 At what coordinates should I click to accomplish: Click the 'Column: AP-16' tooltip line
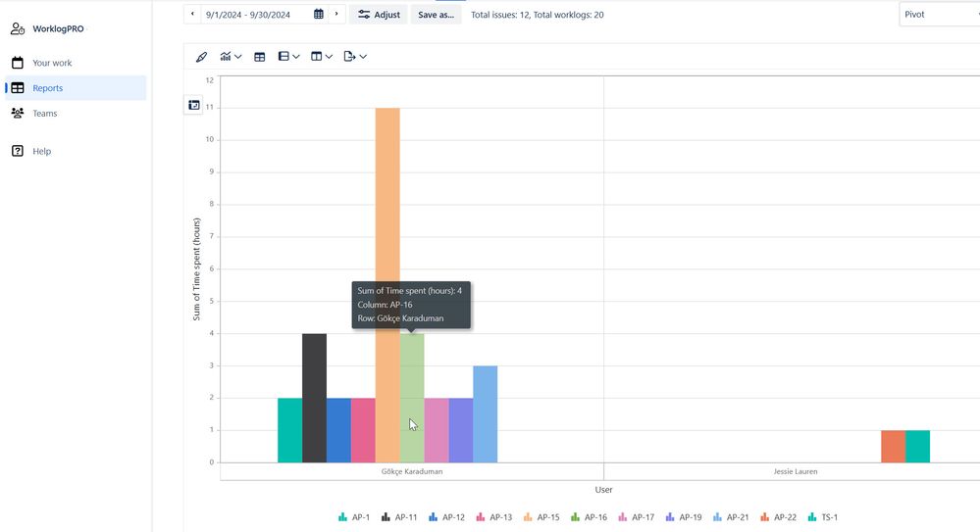coord(385,305)
